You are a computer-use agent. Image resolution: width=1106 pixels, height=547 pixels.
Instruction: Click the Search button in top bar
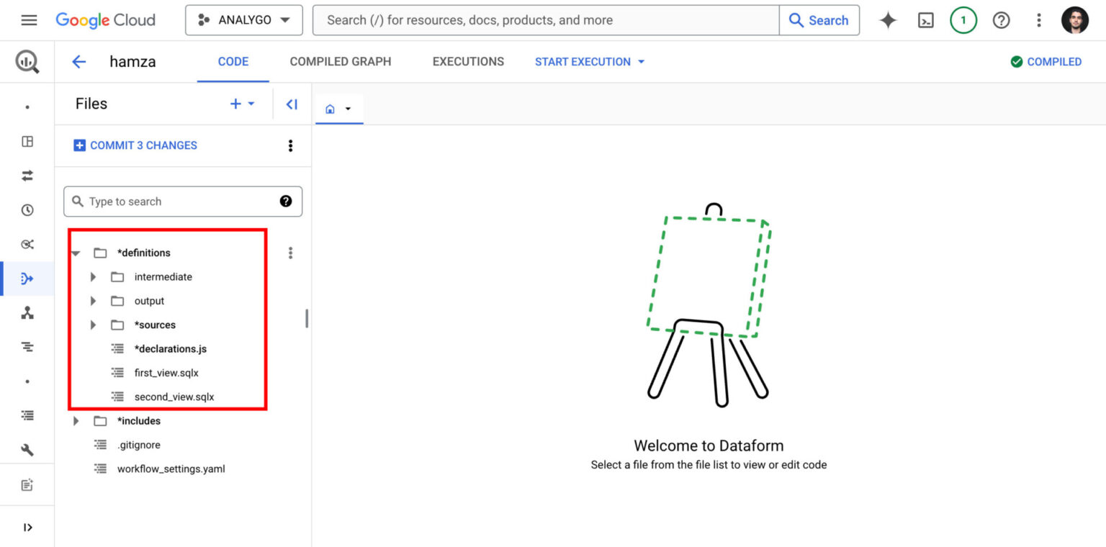pos(819,20)
